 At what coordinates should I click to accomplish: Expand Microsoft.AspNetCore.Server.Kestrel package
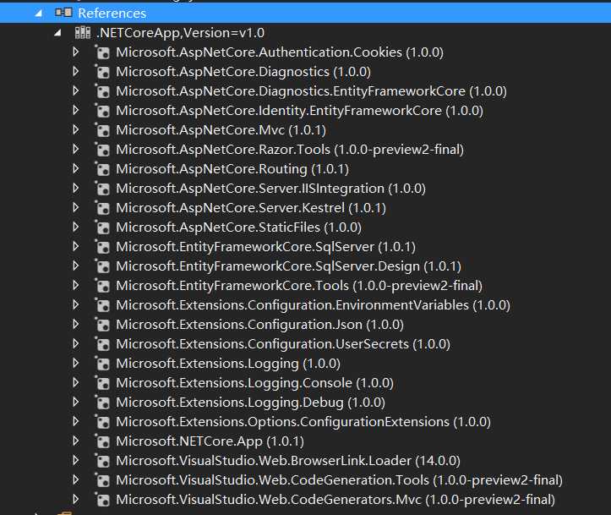(x=76, y=207)
